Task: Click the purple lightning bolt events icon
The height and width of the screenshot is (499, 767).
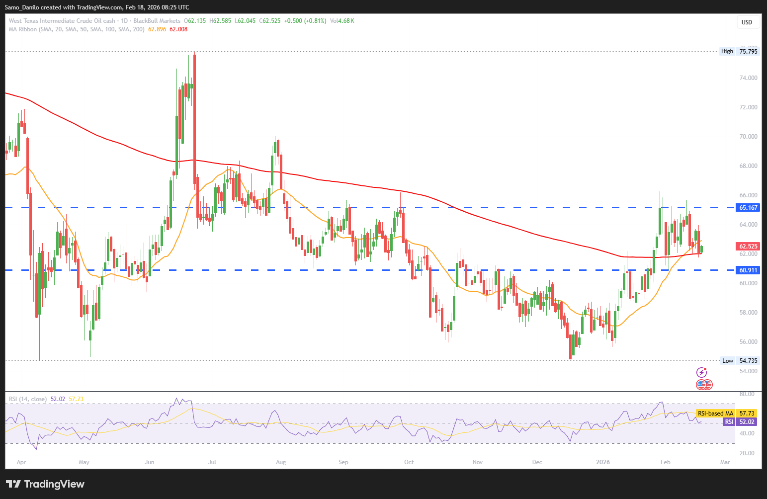Action: coord(701,372)
